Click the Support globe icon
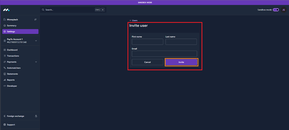 pos(5,125)
